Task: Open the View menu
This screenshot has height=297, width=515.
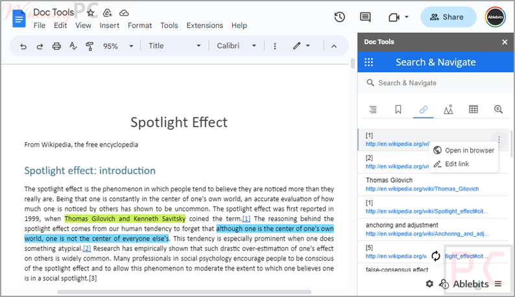Action: coord(83,25)
